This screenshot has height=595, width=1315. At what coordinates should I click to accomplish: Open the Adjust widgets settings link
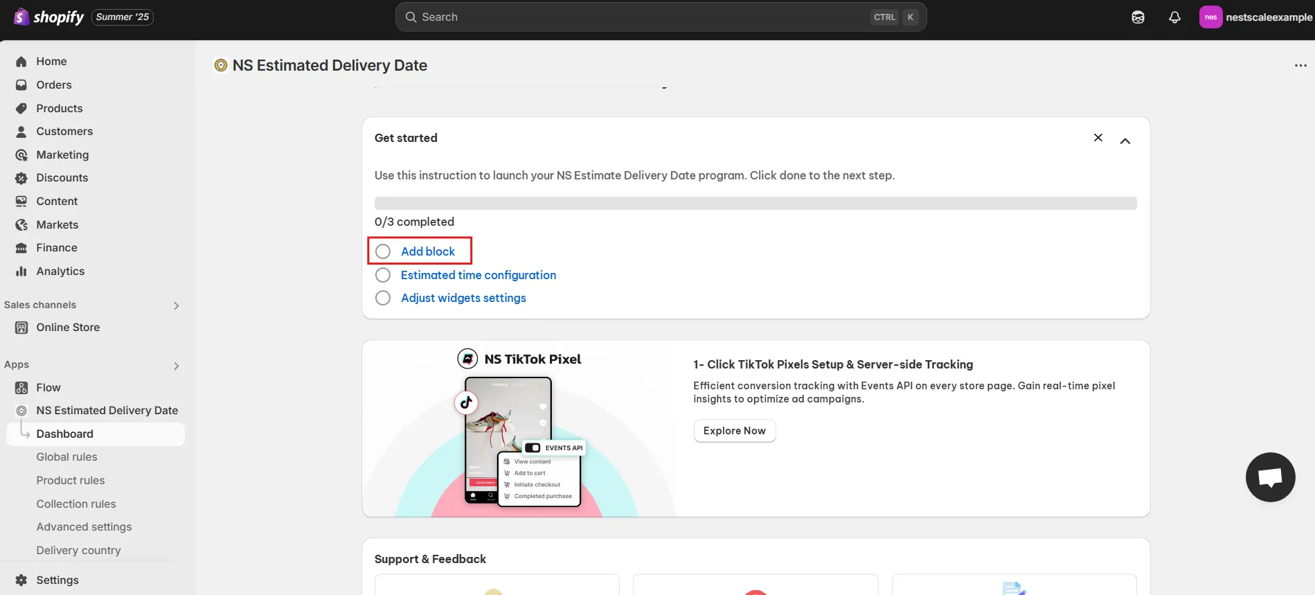(463, 298)
